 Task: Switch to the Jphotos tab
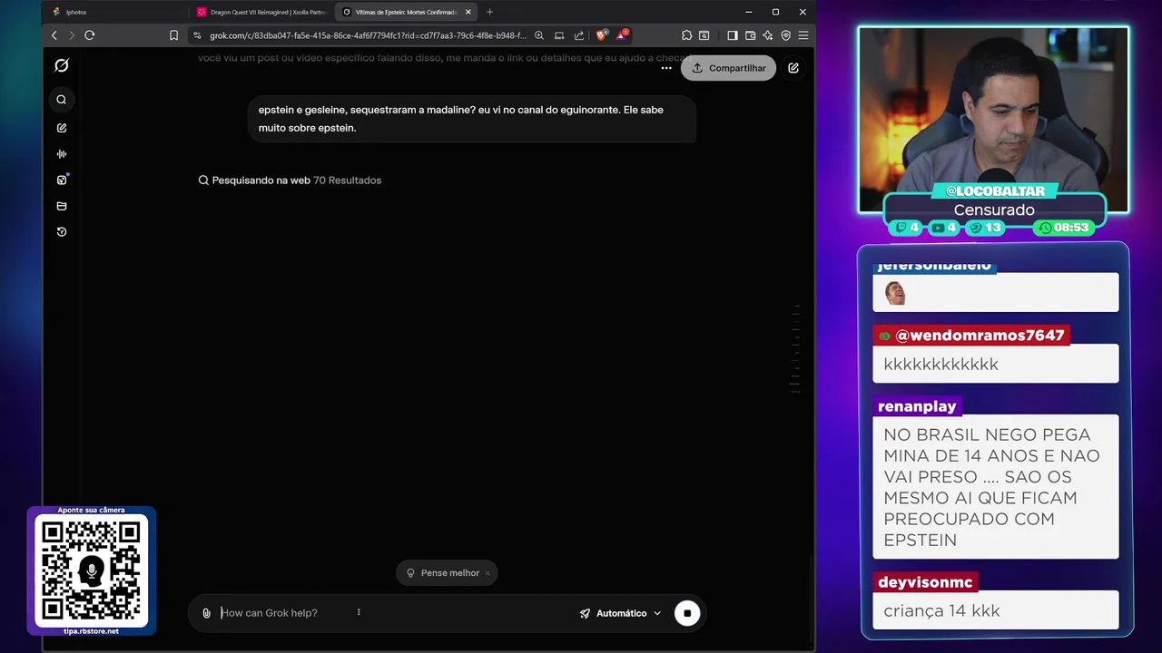click(116, 12)
